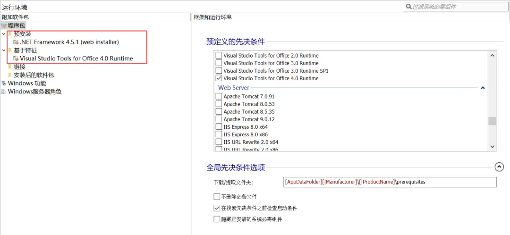Screen dimensions: 510x235
Task: Select the 预安装 tree item
Action: click(23, 34)
